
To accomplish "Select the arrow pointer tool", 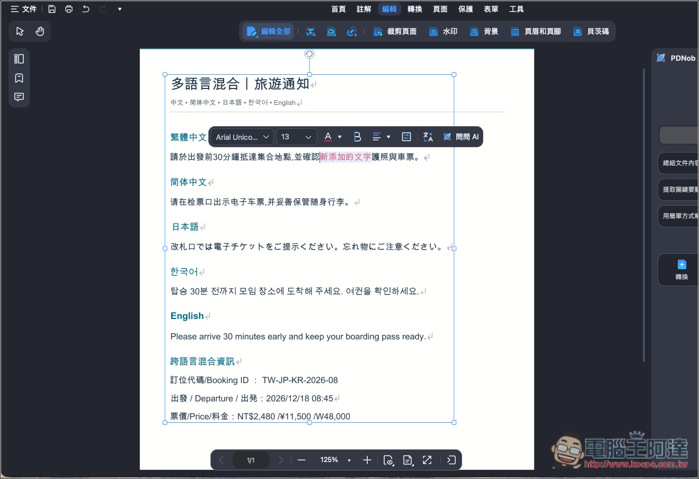I will [x=20, y=31].
